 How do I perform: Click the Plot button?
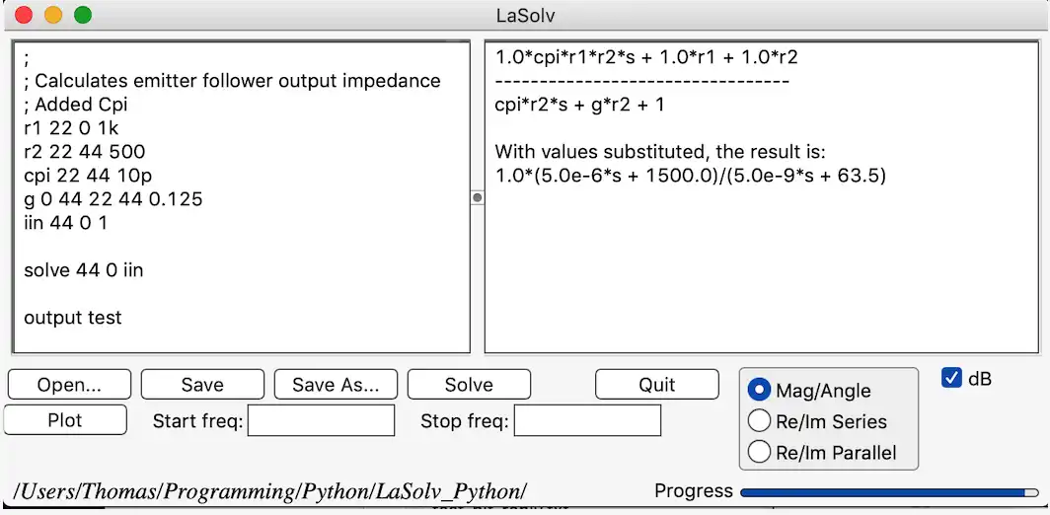click(x=65, y=420)
